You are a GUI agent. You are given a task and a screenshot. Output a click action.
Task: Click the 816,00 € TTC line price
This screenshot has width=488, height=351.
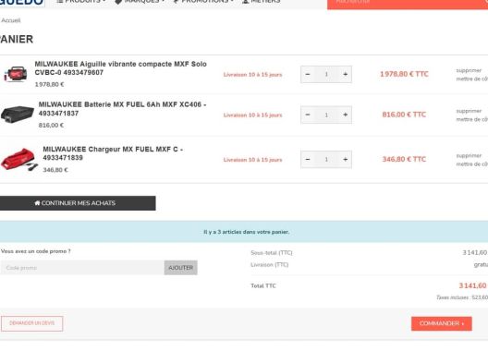tap(404, 115)
